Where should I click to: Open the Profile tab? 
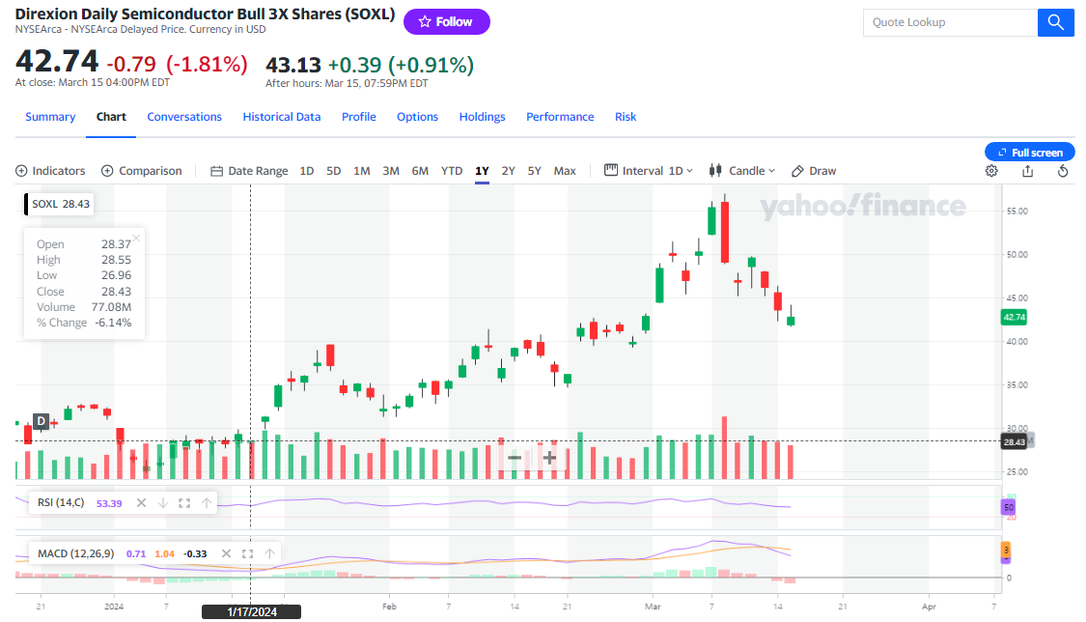tap(359, 117)
